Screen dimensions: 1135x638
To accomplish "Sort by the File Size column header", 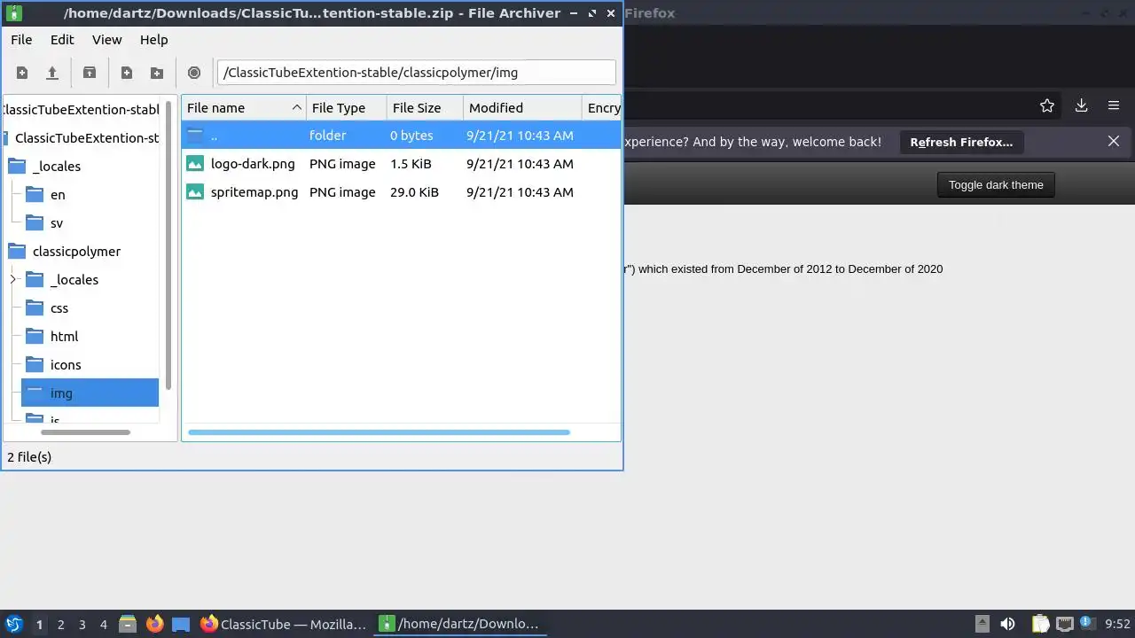I will (x=425, y=108).
